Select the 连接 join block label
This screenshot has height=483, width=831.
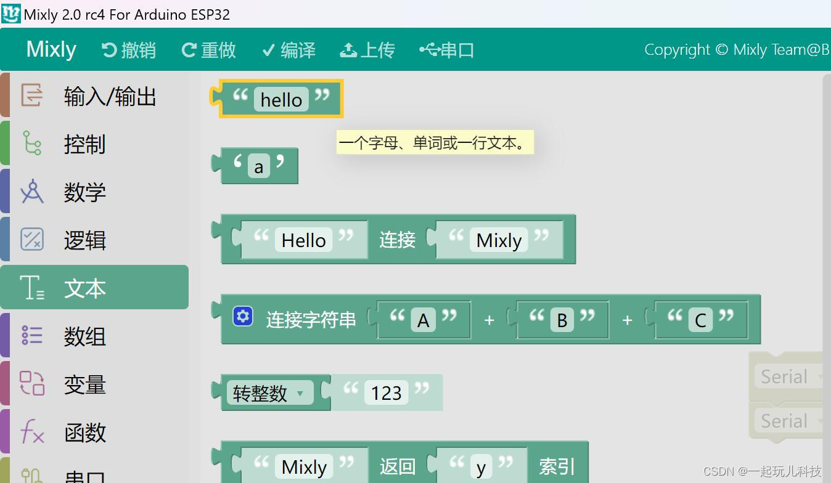(x=397, y=240)
